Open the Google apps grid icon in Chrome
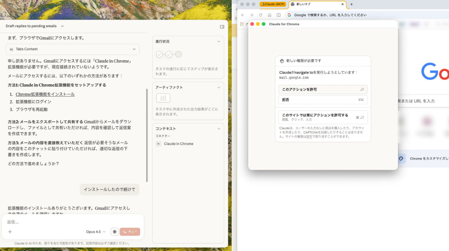The height and width of the screenshot is (251, 449). point(241,24)
